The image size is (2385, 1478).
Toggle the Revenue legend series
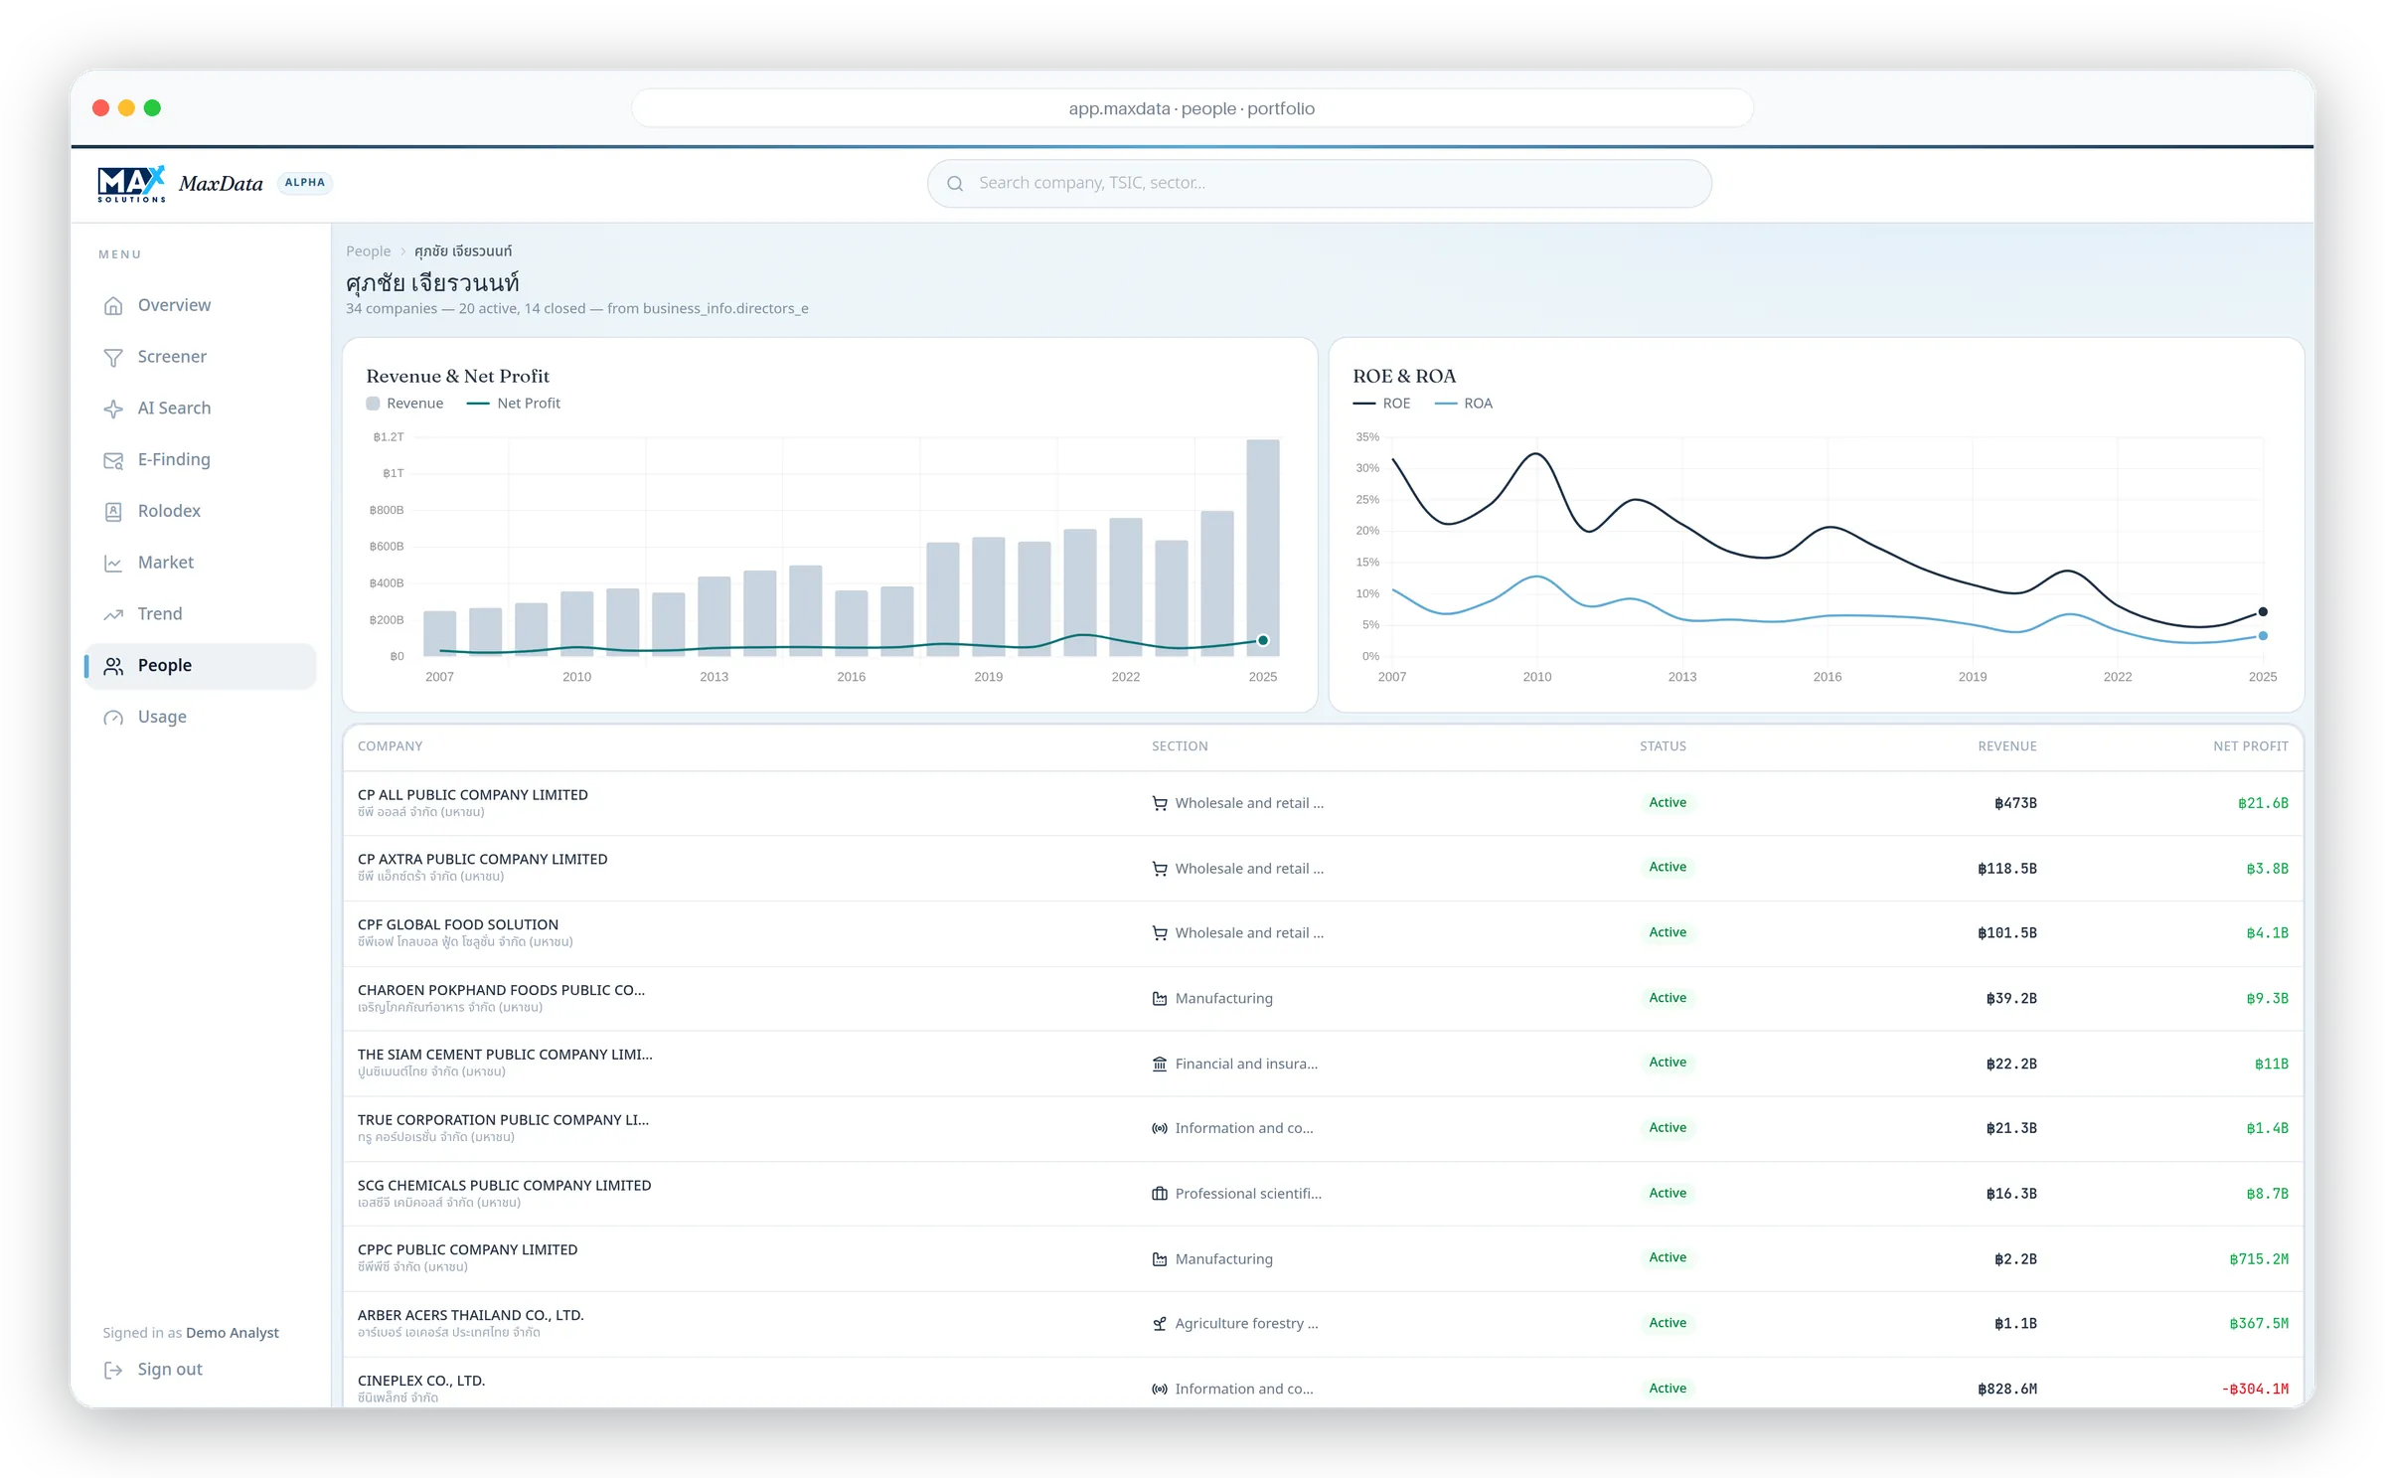pos(404,404)
